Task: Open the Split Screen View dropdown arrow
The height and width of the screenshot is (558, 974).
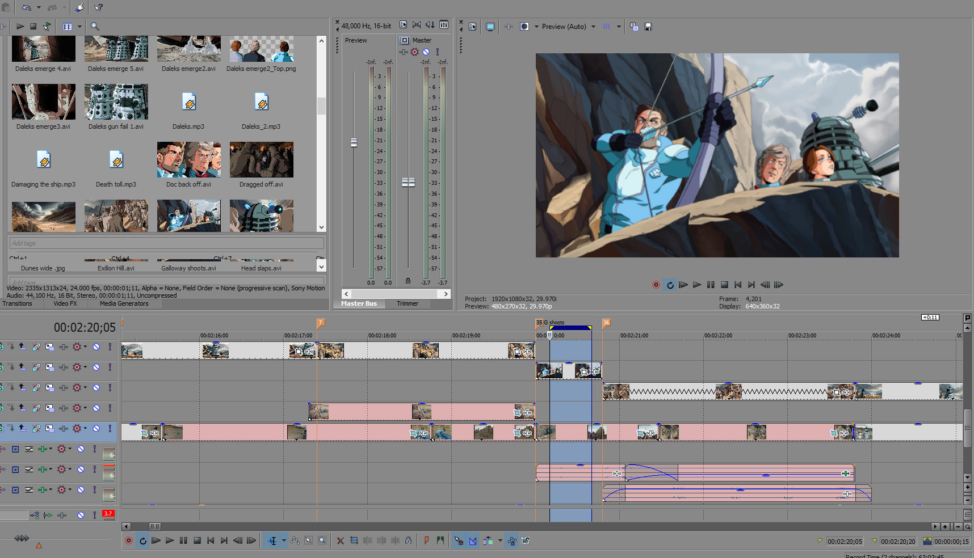Action: [536, 27]
